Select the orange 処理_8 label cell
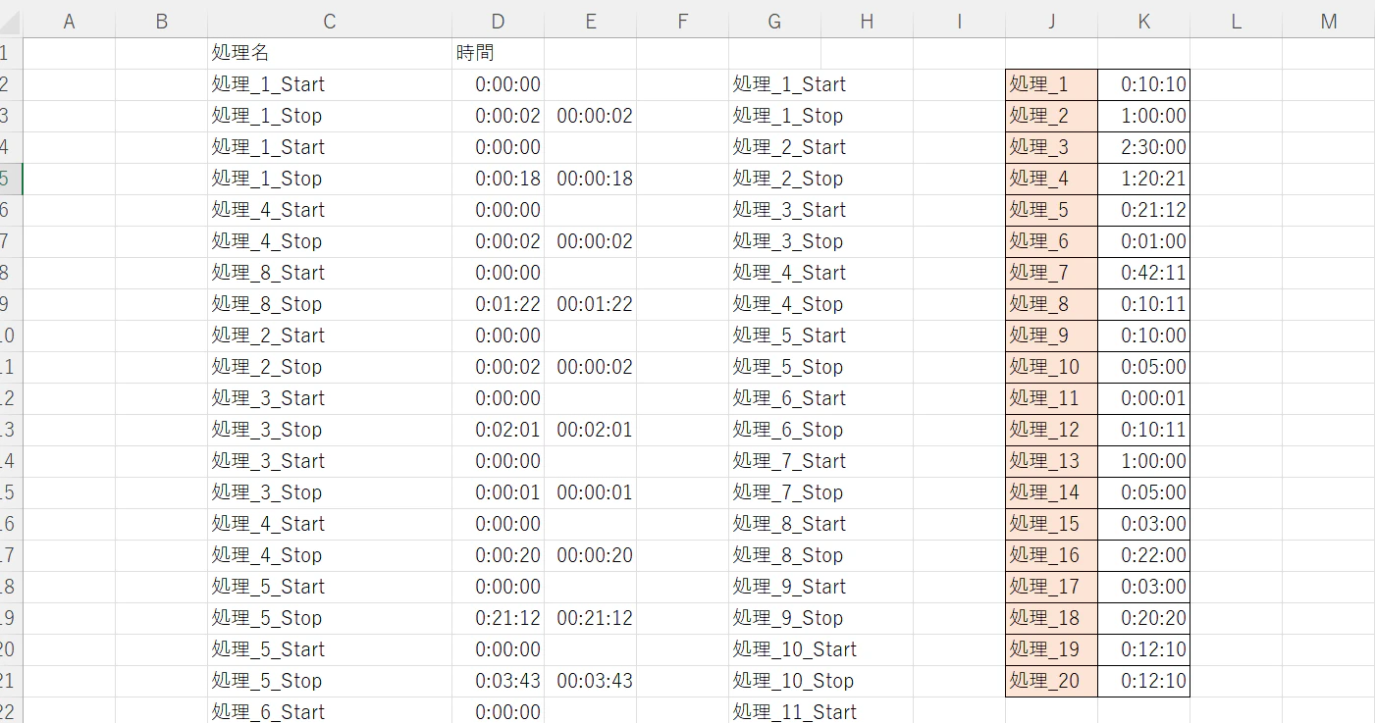 pyautogui.click(x=1051, y=304)
